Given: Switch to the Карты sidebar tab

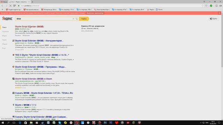Looking at the screenshot, I should 4,40.
